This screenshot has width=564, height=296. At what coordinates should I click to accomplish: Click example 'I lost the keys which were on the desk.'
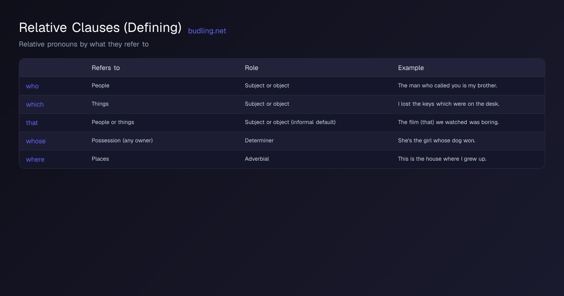(x=449, y=104)
